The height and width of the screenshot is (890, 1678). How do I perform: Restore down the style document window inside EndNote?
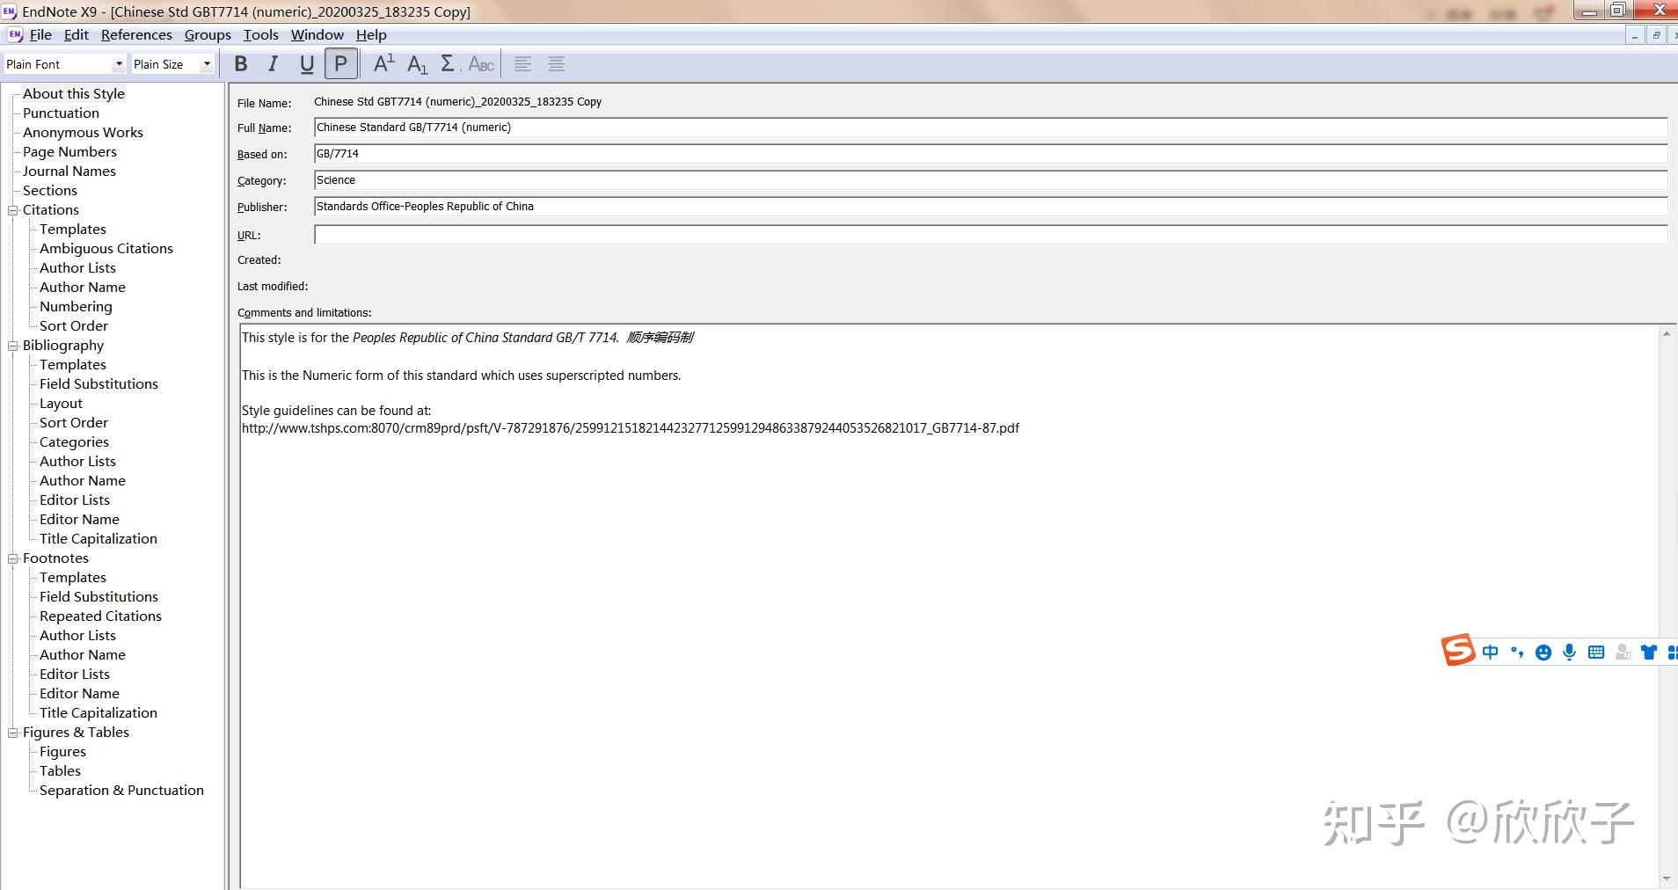pos(1656,35)
